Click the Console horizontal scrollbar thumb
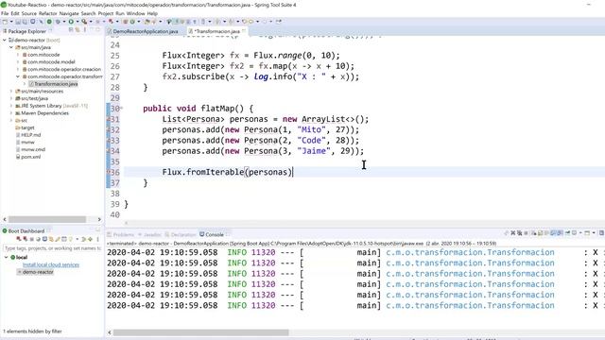The height and width of the screenshot is (340, 605). [x=200, y=332]
